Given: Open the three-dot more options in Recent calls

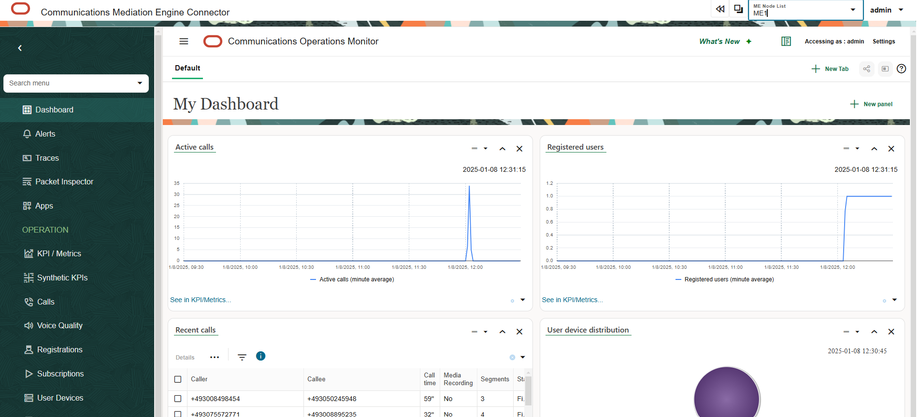Looking at the screenshot, I should tap(215, 358).
